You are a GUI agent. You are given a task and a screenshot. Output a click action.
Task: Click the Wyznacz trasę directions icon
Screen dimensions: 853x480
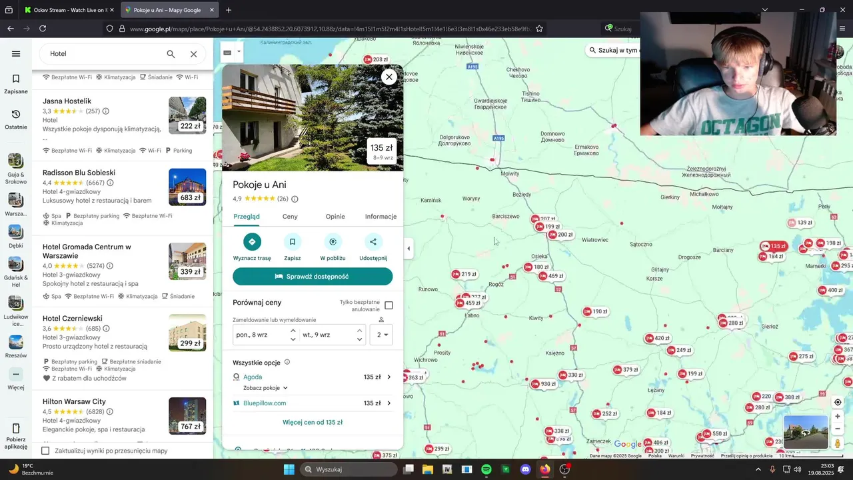(252, 241)
